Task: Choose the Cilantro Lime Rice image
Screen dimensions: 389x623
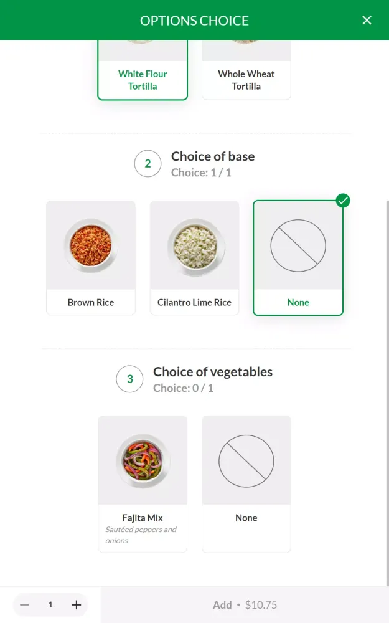Action: click(x=194, y=245)
